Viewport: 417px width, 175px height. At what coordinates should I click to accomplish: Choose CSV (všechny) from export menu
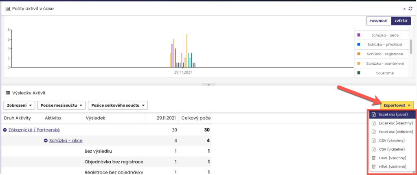click(x=391, y=140)
